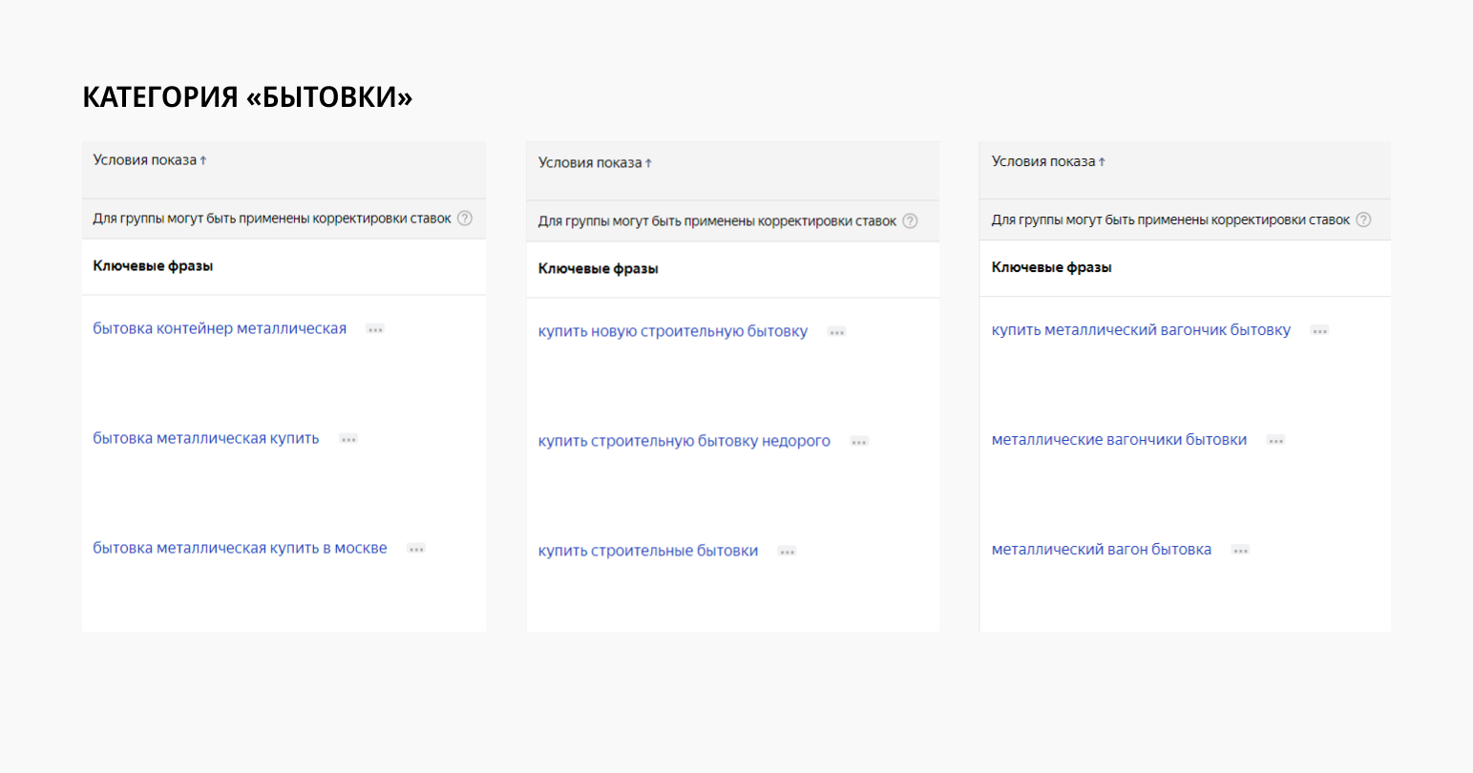Click keyword 'бытовка металлическая купить в москве'

pyautogui.click(x=240, y=549)
